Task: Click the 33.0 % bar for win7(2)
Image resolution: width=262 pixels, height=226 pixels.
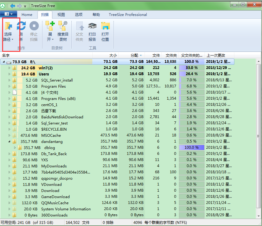Action: tap(191, 68)
